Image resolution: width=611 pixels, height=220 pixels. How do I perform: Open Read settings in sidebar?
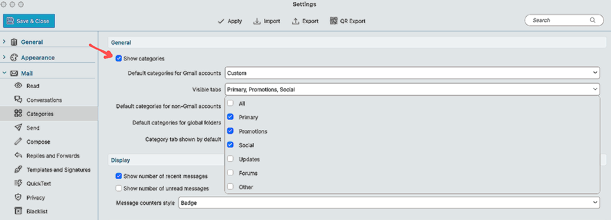[x=33, y=86]
